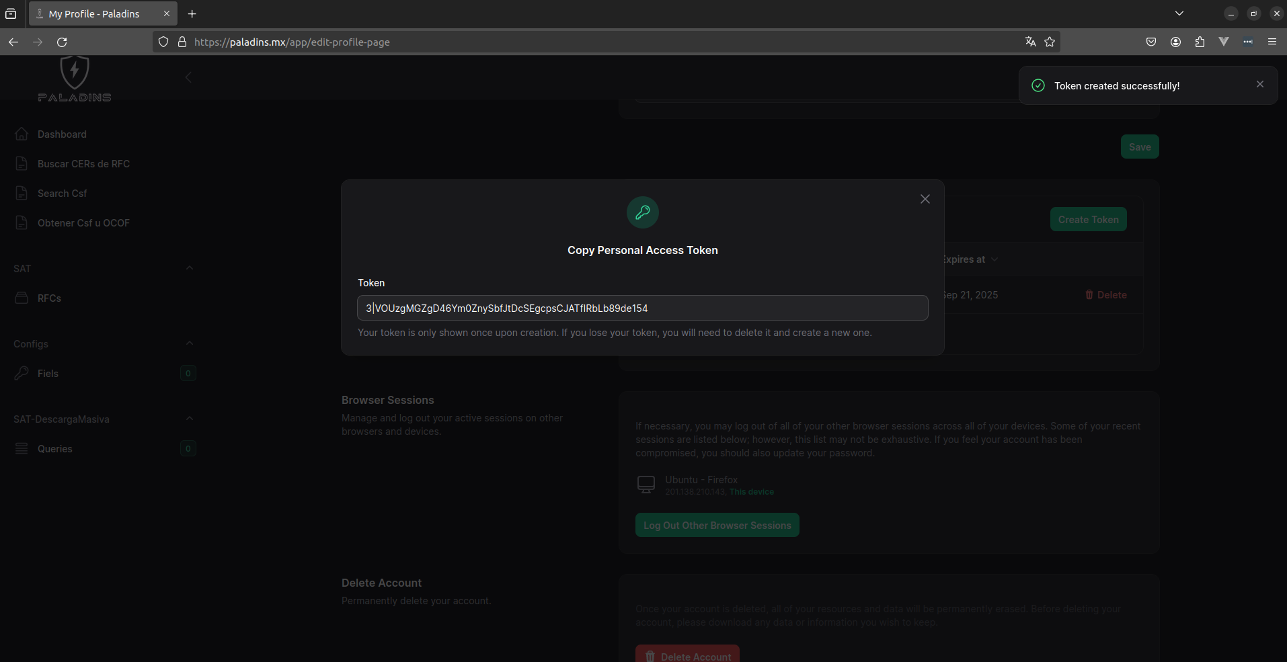Click the three-dots extension icon in the toolbar

[1248, 42]
